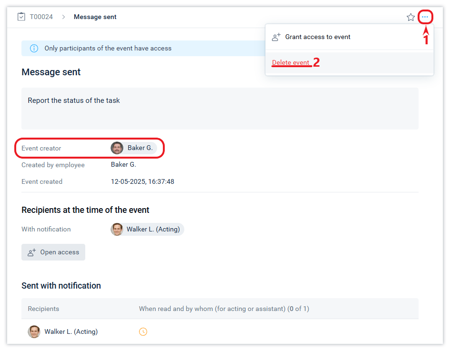The height and width of the screenshot is (351, 450).
Task: Choose Delete event from the menu
Action: tap(290, 62)
